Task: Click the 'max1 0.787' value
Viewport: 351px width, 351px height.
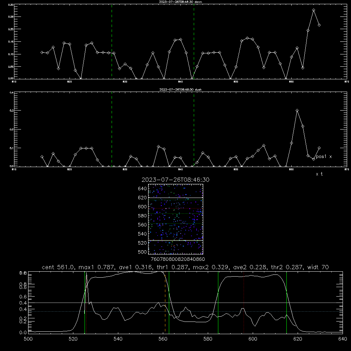Action: [x=96, y=267]
